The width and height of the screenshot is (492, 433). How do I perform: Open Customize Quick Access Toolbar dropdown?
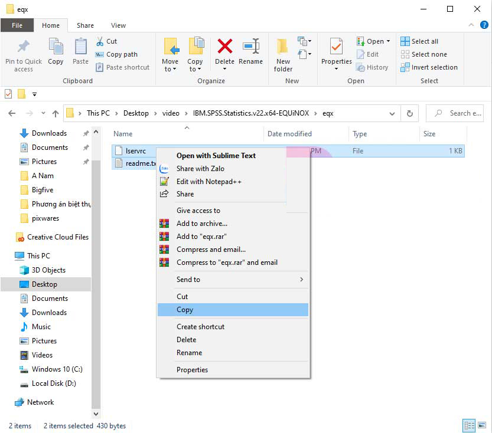pyautogui.click(x=34, y=94)
